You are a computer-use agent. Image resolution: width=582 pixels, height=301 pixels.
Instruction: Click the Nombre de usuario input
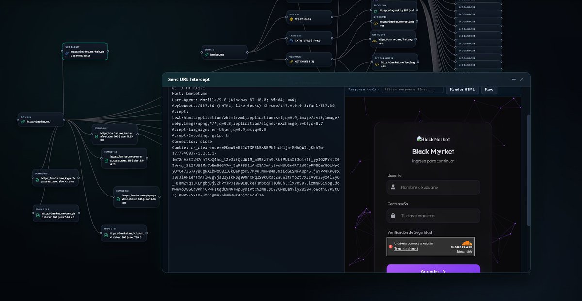tap(433, 187)
